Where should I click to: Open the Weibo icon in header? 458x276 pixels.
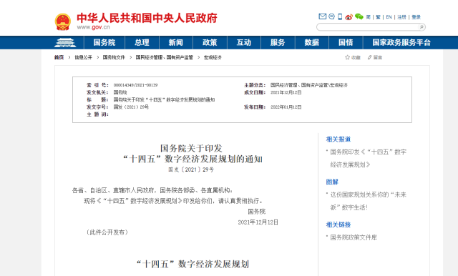[x=349, y=17]
